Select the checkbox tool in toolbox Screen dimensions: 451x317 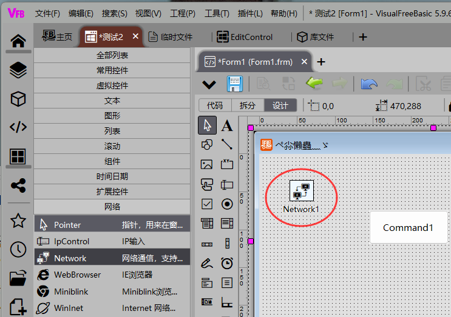click(x=207, y=204)
